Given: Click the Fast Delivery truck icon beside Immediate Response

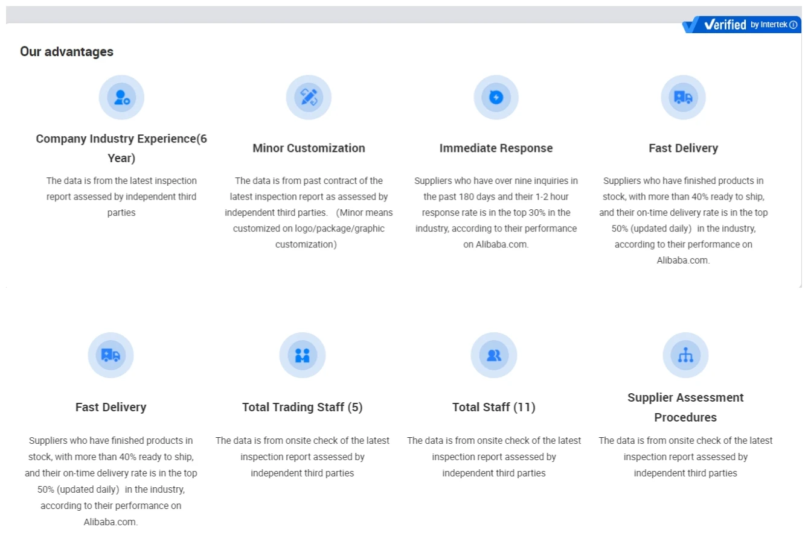Looking at the screenshot, I should [683, 97].
